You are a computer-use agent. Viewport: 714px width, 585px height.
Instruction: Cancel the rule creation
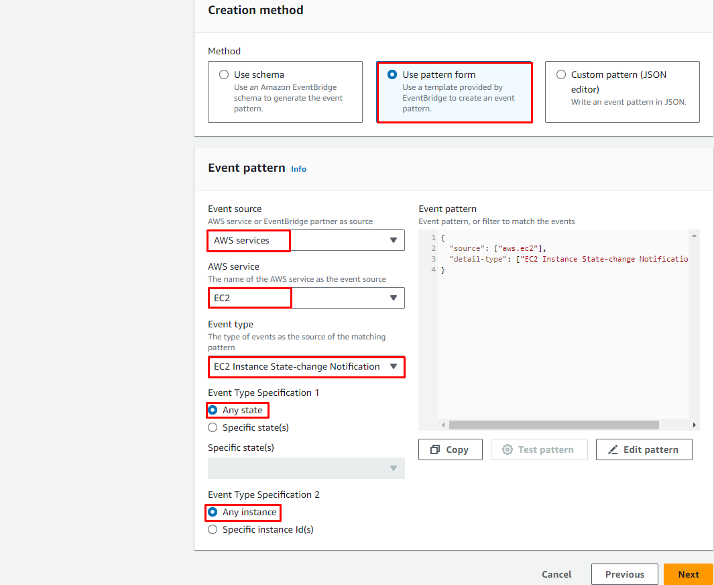coord(556,574)
